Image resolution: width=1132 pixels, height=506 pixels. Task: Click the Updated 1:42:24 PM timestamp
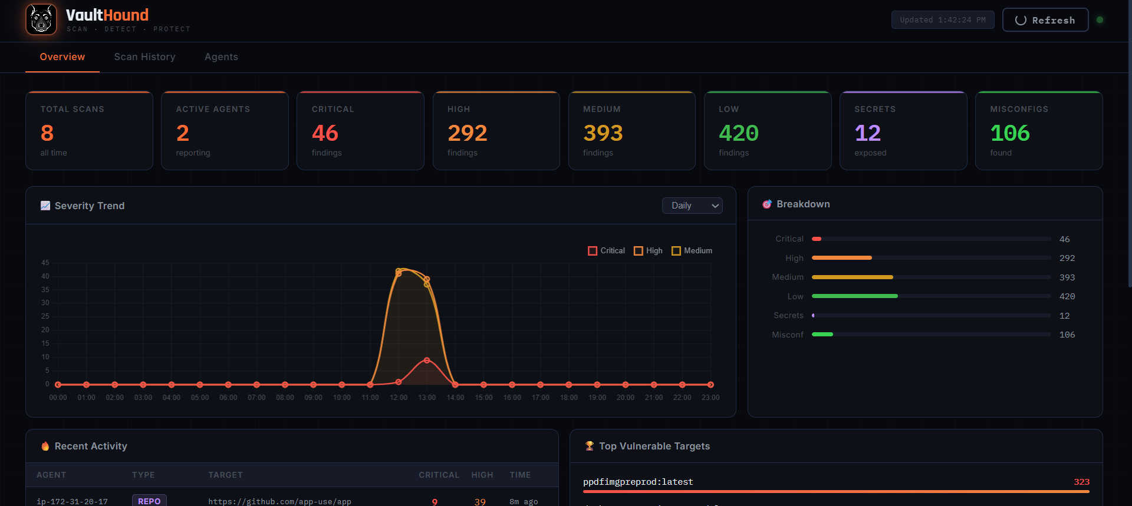click(943, 20)
